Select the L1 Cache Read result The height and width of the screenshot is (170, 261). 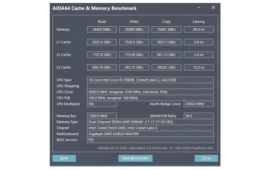click(101, 42)
